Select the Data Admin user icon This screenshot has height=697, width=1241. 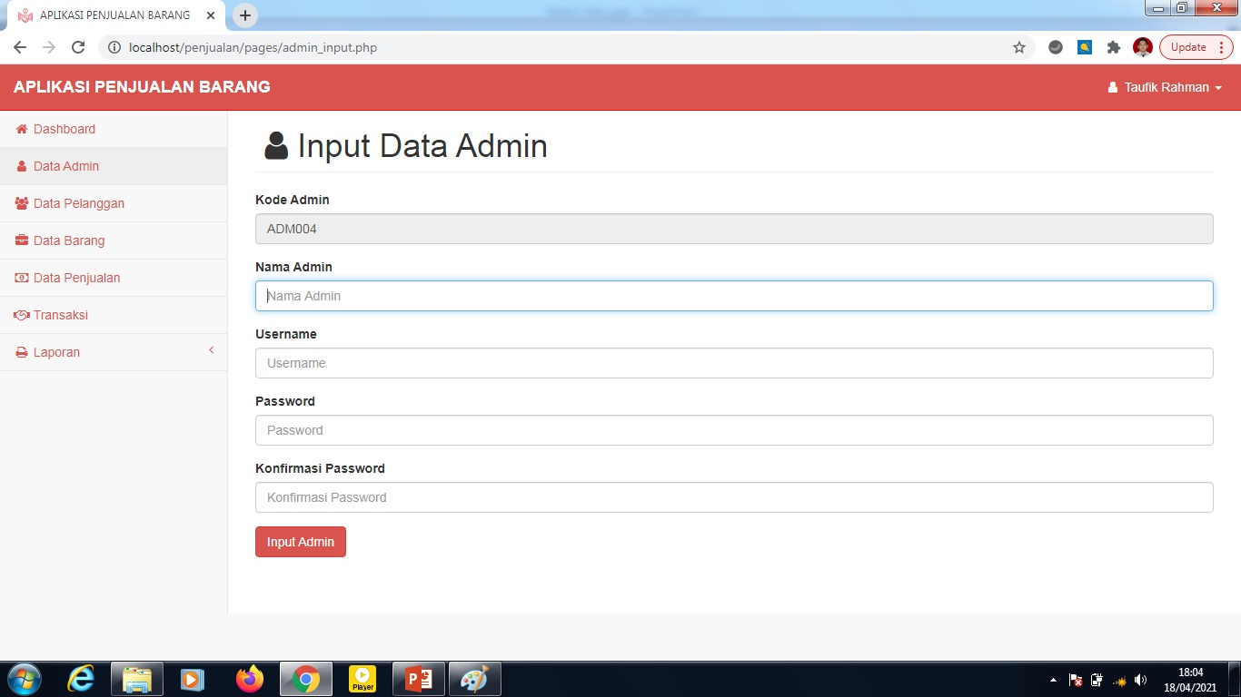pyautogui.click(x=20, y=166)
